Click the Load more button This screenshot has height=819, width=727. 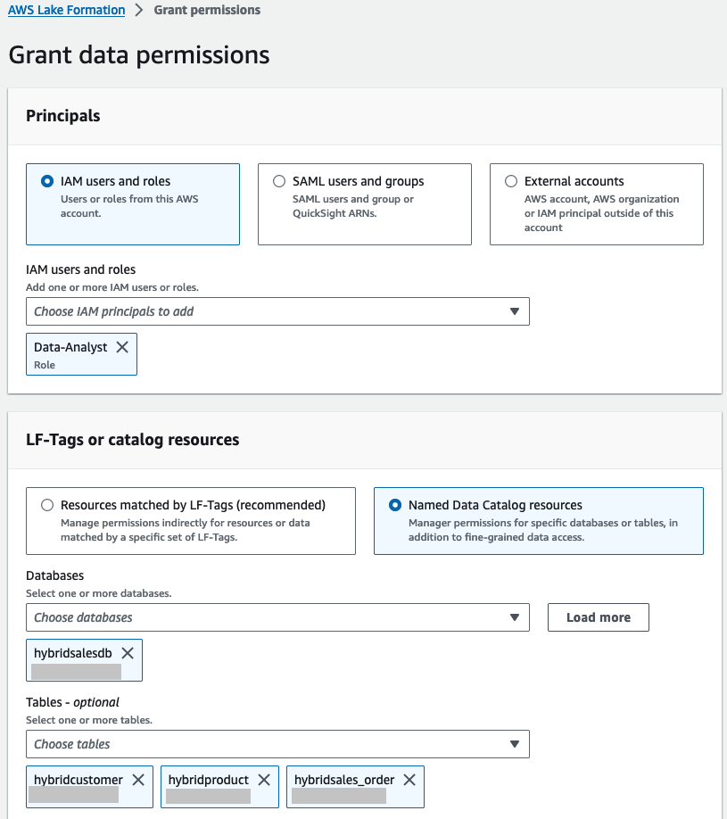click(x=598, y=617)
